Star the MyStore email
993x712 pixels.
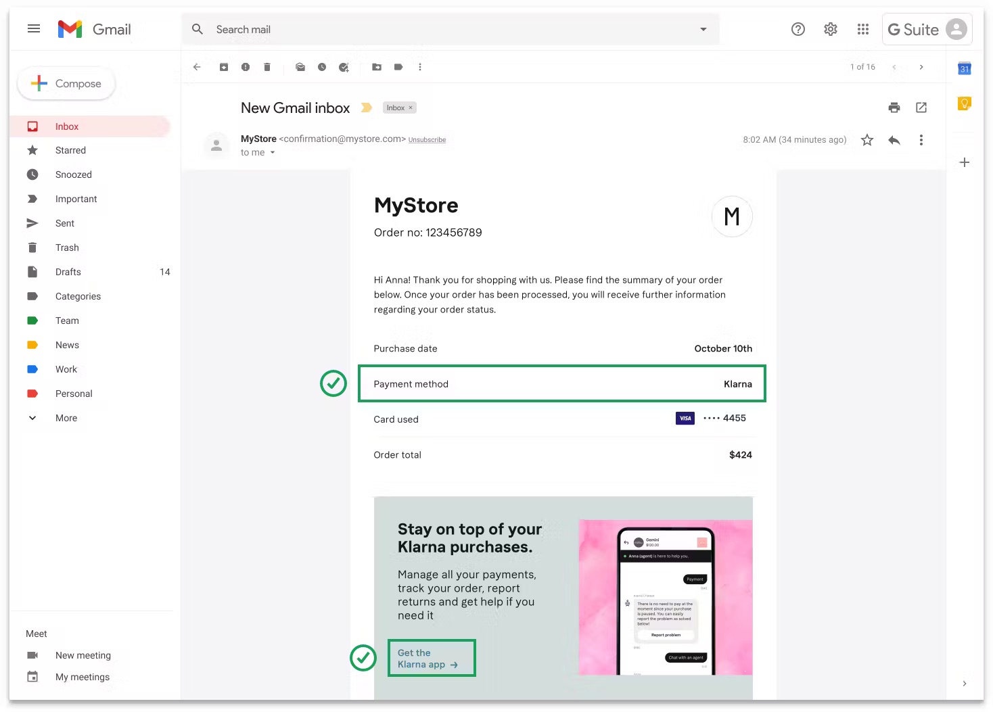pyautogui.click(x=867, y=140)
